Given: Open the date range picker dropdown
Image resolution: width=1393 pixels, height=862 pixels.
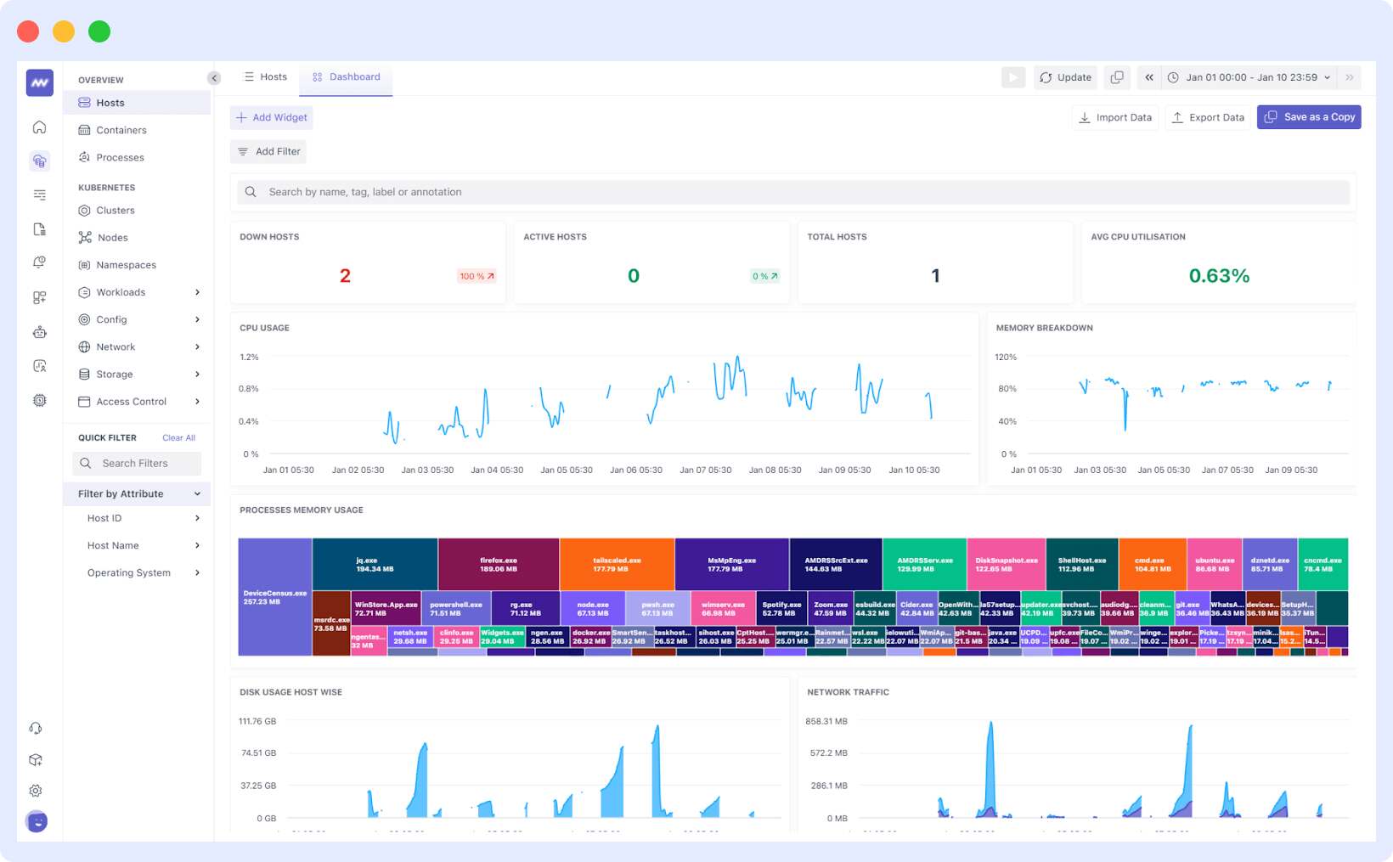Looking at the screenshot, I should click(x=1247, y=76).
